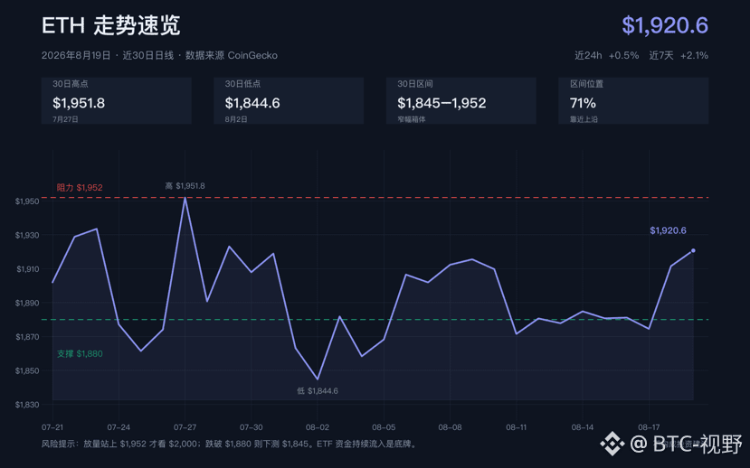The width and height of the screenshot is (750, 468).
Task: Click the $1,910 y-axis label
Action: [27, 269]
